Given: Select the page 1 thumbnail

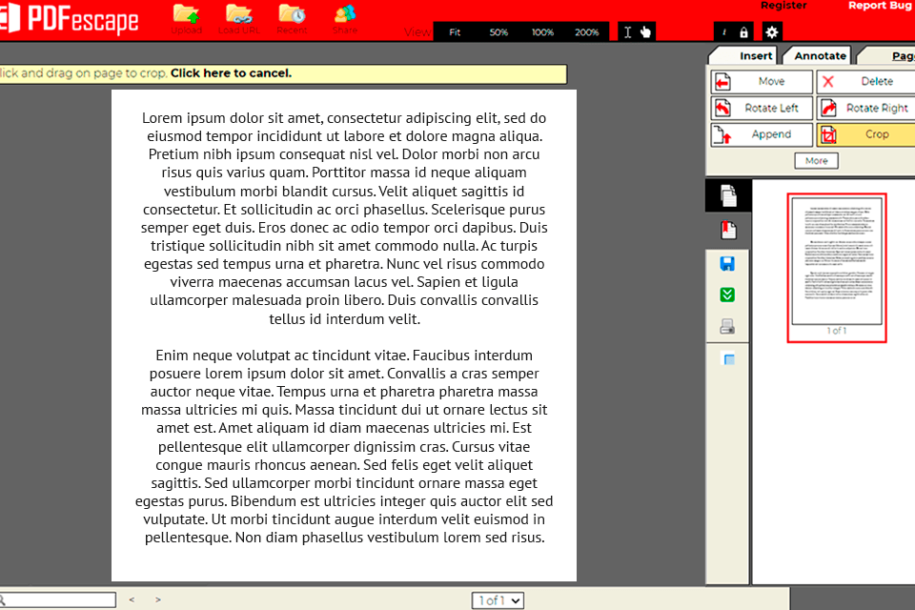Looking at the screenshot, I should coord(836,263).
